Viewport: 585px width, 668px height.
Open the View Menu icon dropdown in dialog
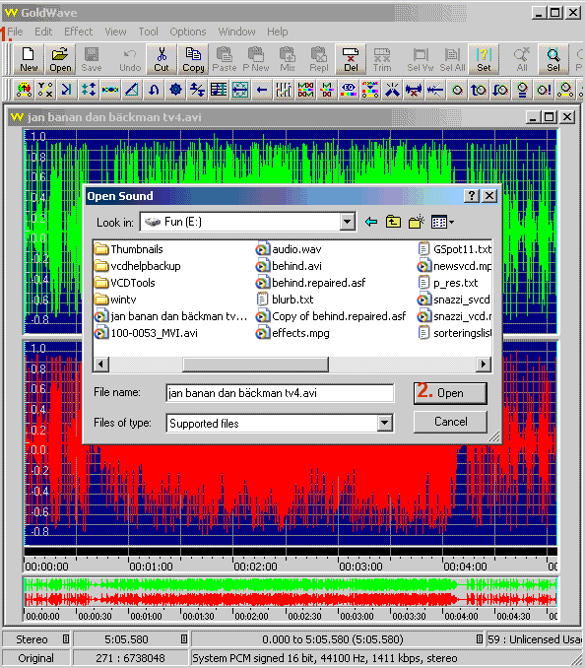442,222
